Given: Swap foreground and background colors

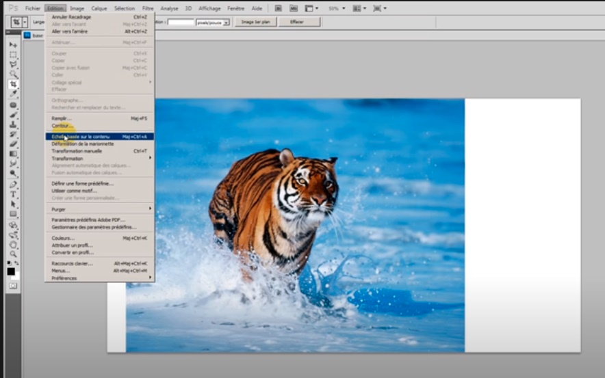Looking at the screenshot, I should (x=16, y=262).
